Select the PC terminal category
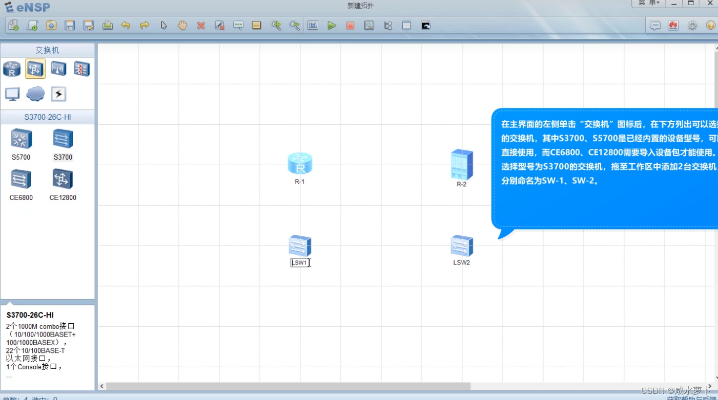Screen dimensions: 718x400 point(12,94)
